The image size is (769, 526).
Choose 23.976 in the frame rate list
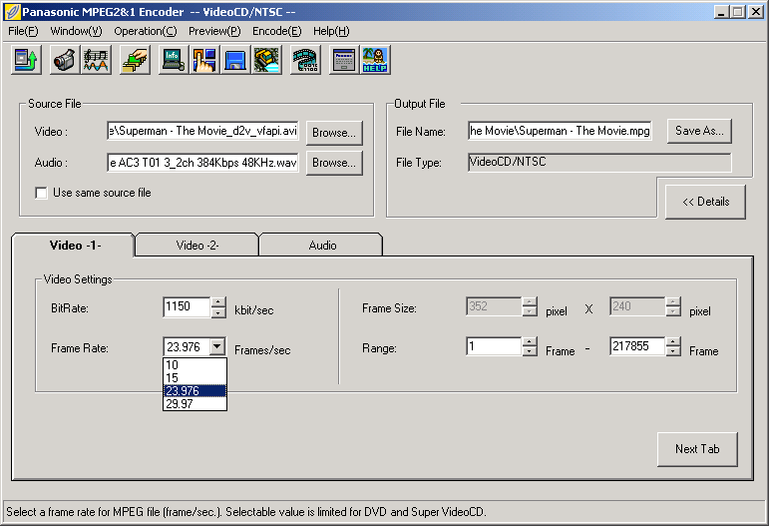coord(194,391)
